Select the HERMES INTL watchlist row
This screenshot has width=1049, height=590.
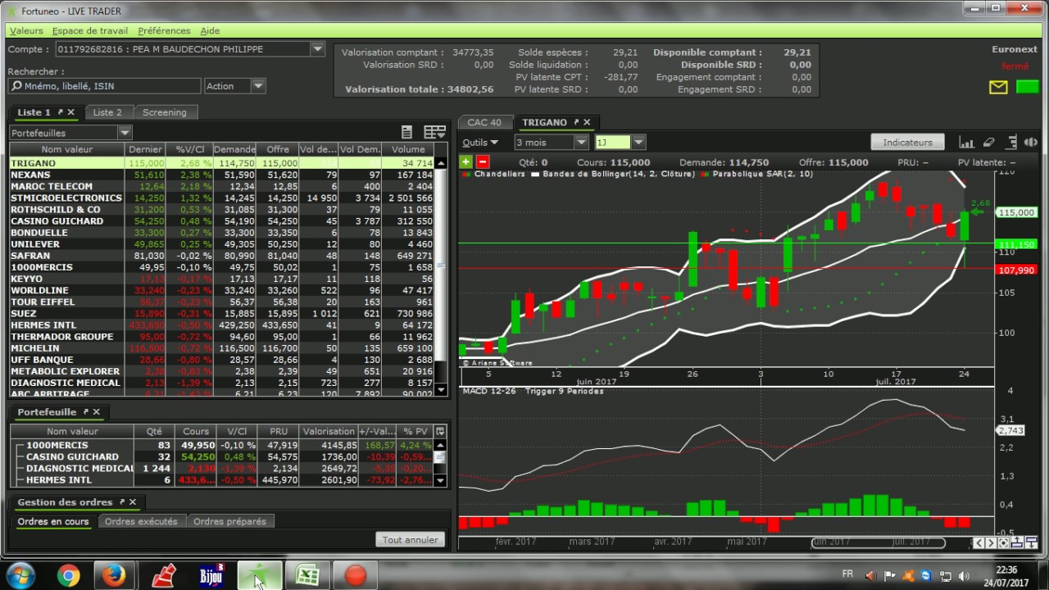point(221,324)
